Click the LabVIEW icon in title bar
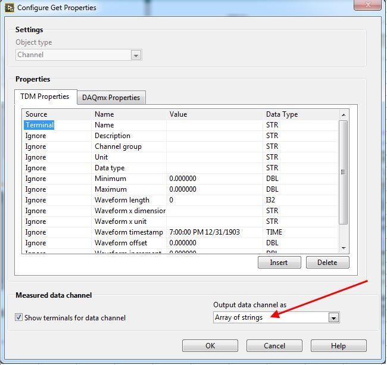This screenshot has width=387, height=365. coord(10,7)
